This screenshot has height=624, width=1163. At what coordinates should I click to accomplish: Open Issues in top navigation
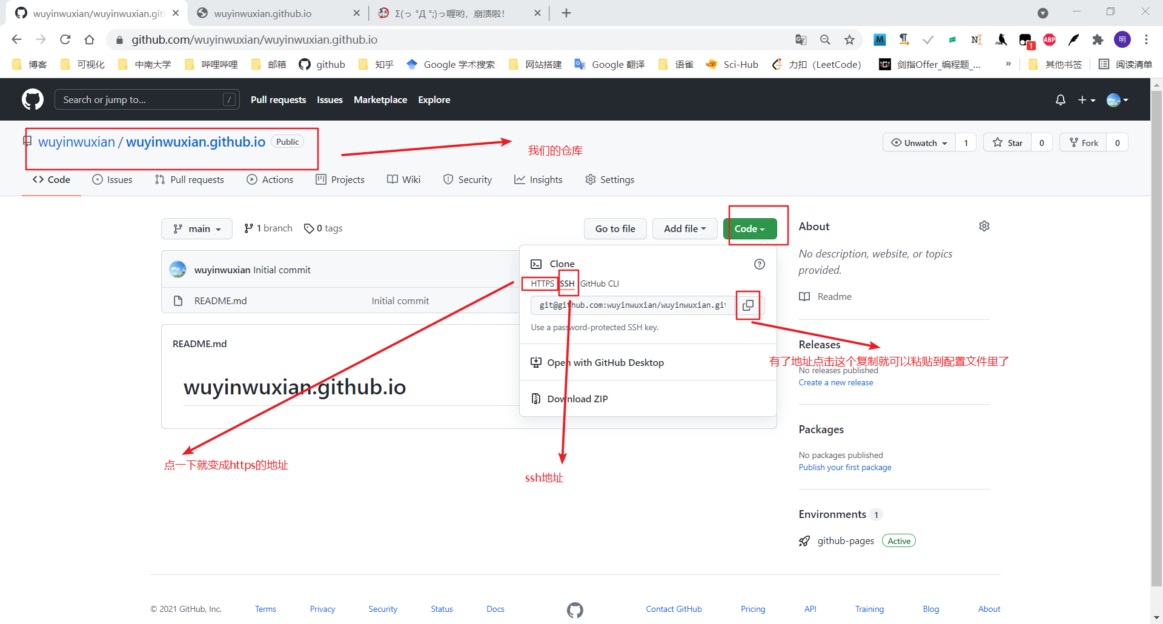click(x=330, y=99)
